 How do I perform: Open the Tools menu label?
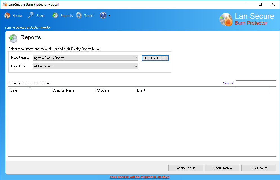coord(89,16)
